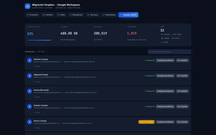Open Ver carpetas for Andrés Cordero

(x=182, y=106)
